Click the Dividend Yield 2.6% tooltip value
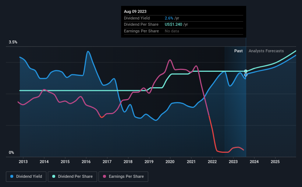 (x=169, y=18)
